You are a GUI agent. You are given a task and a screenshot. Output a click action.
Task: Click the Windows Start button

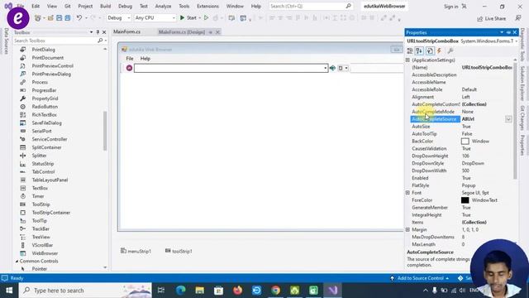9,291
